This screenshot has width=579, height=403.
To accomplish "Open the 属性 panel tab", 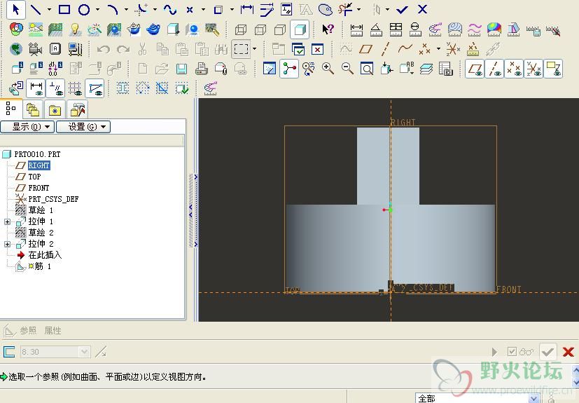I will 53,330.
